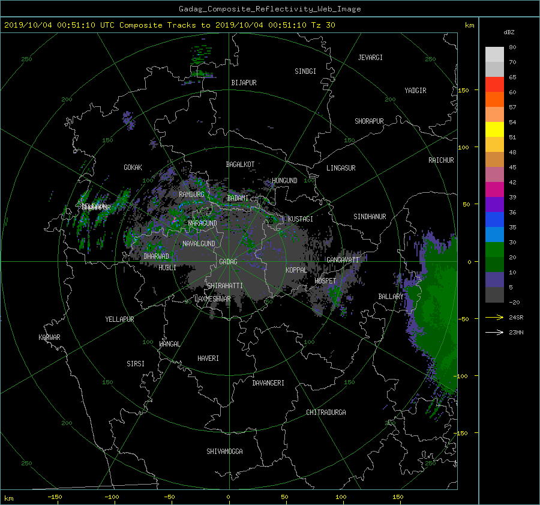Click the CHITRADURGA city label
The width and height of the screenshot is (540, 505).
326,413
